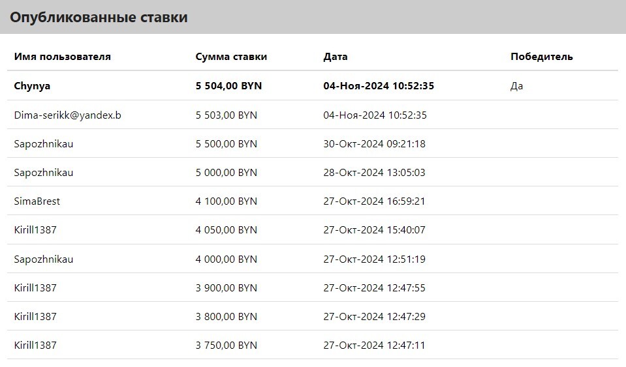This screenshot has width=626, height=367.
Task: Select the 'Имя пользователя' column header
Action: tap(62, 57)
